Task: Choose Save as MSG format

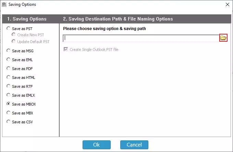Action: [9, 51]
